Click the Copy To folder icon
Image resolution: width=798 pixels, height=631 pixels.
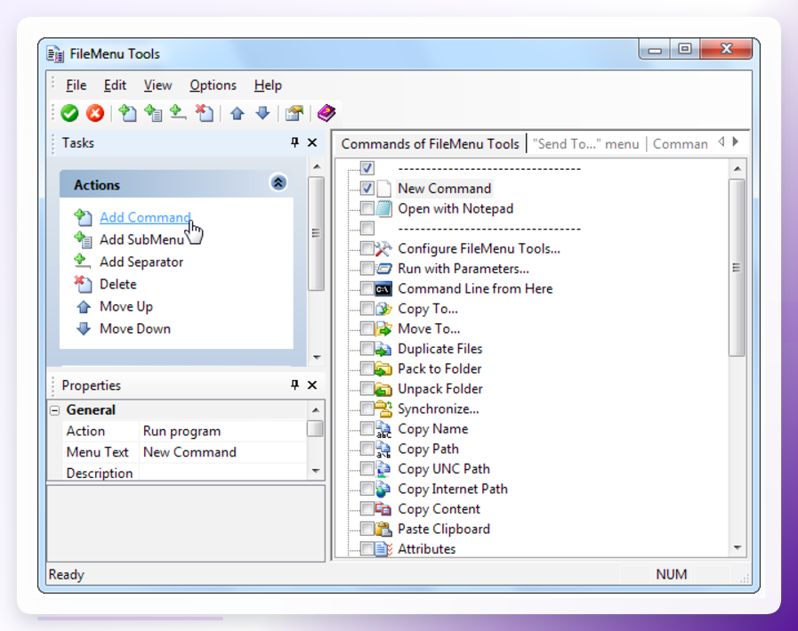pyautogui.click(x=383, y=309)
